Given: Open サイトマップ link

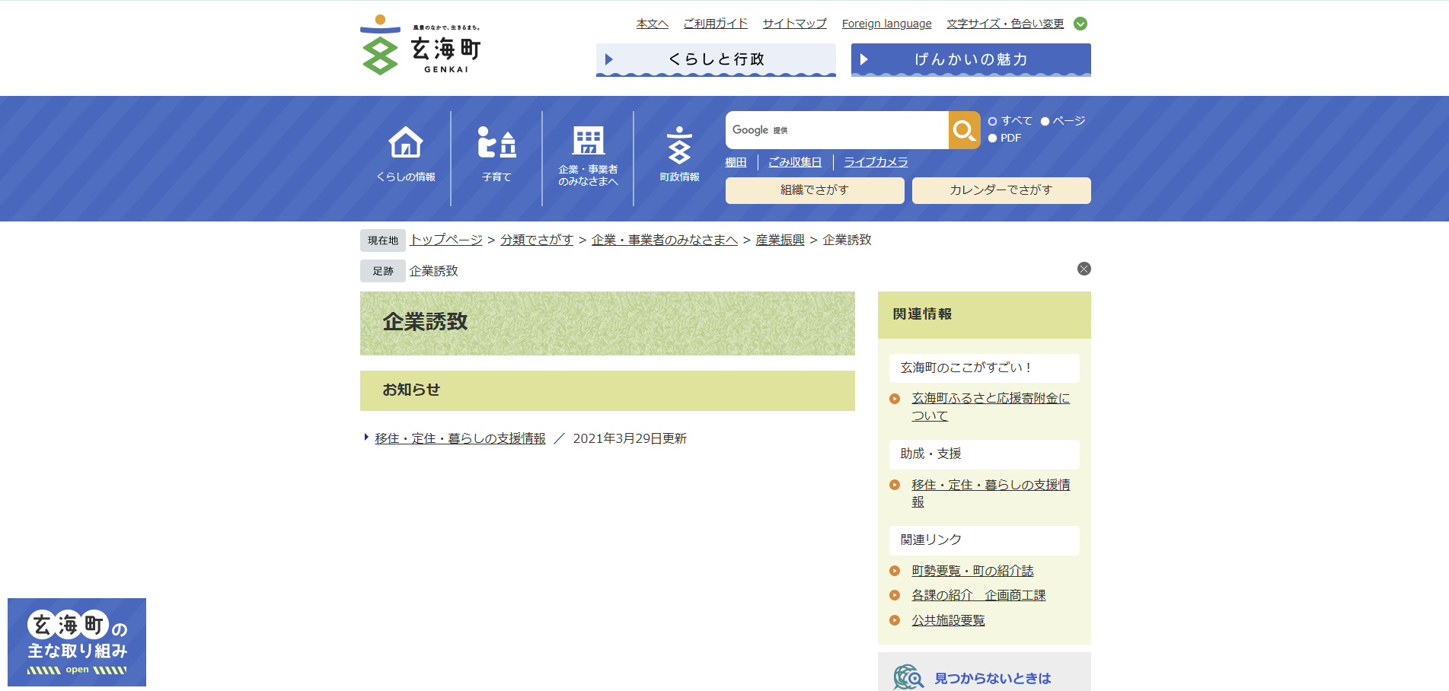Looking at the screenshot, I should (x=795, y=24).
